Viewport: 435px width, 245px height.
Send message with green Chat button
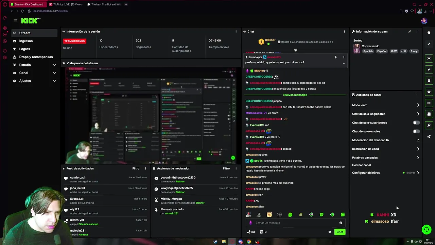[340, 232]
